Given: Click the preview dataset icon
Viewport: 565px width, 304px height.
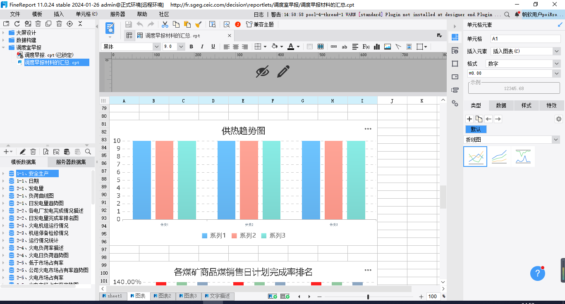Looking at the screenshot, I should click(45, 152).
